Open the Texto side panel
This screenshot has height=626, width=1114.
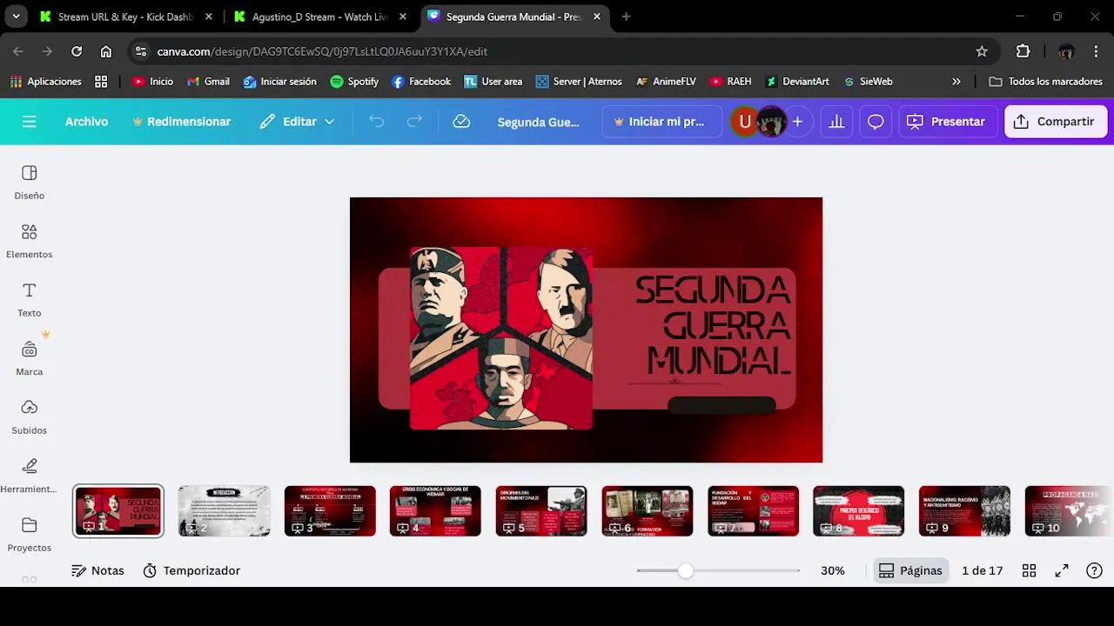(29, 300)
